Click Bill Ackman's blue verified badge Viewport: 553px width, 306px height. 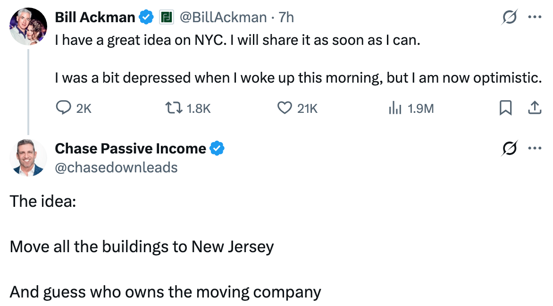pos(146,17)
